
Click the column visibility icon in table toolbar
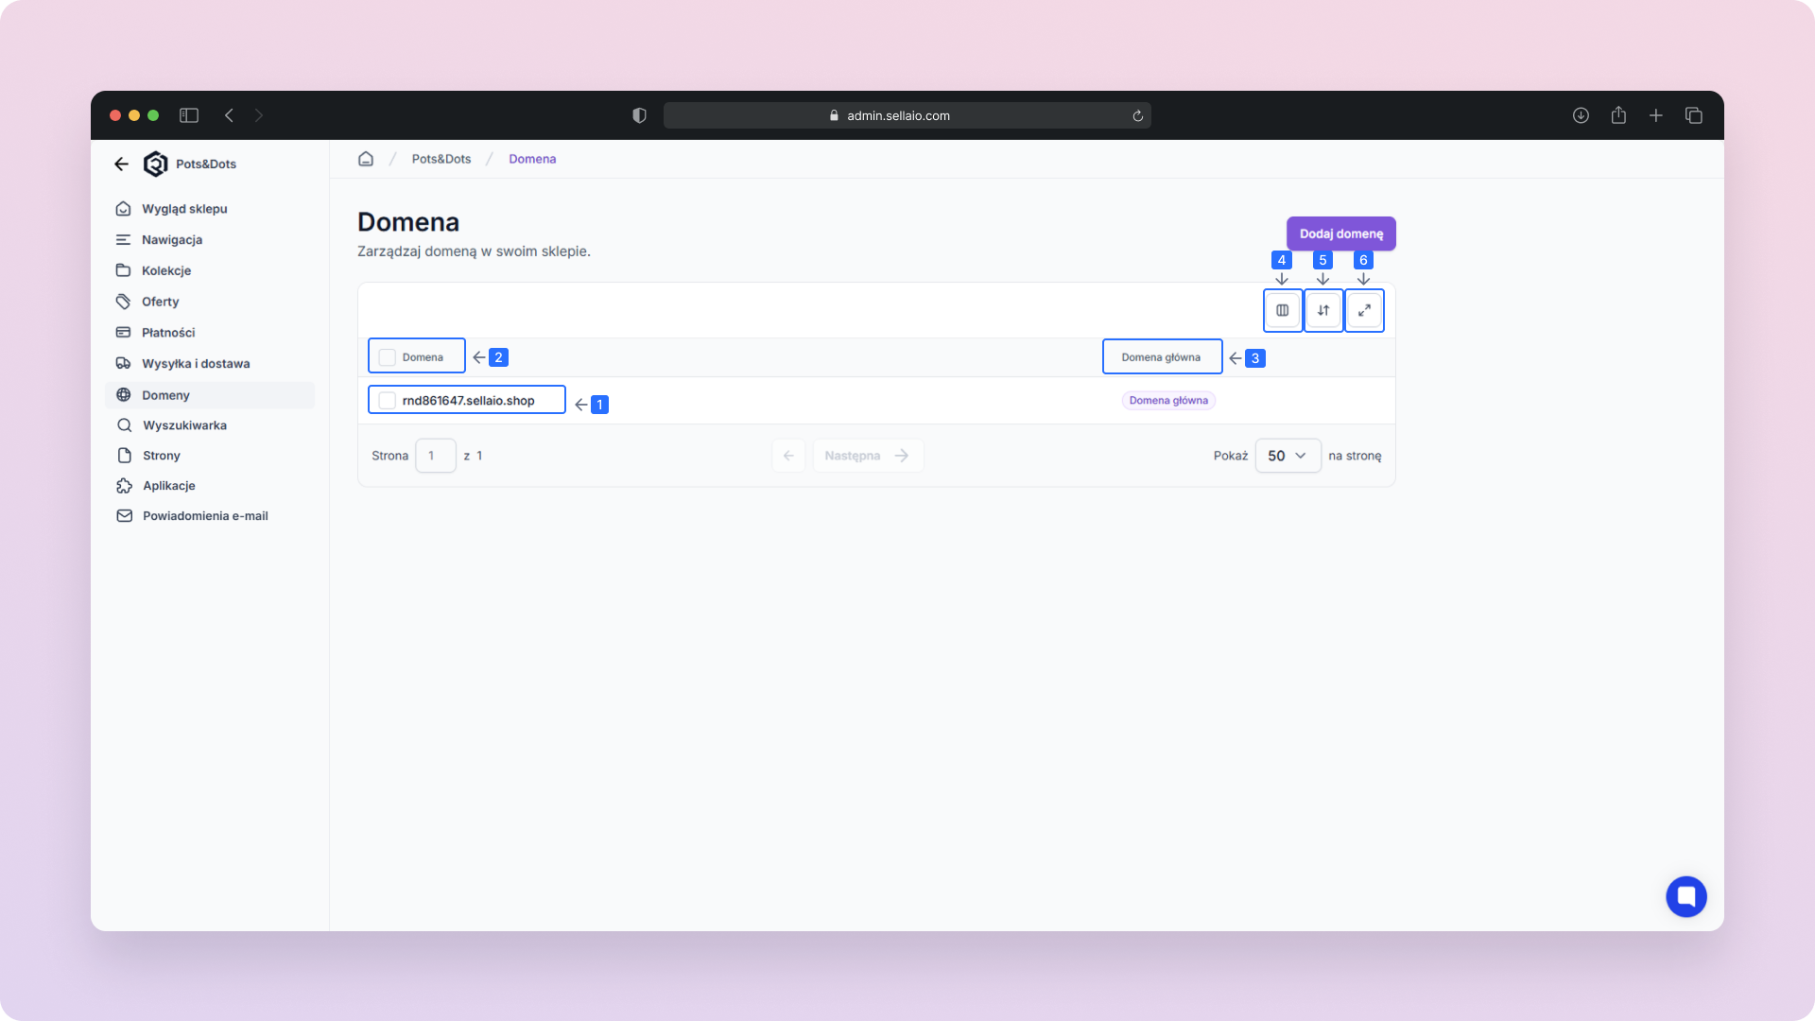pyautogui.click(x=1282, y=310)
